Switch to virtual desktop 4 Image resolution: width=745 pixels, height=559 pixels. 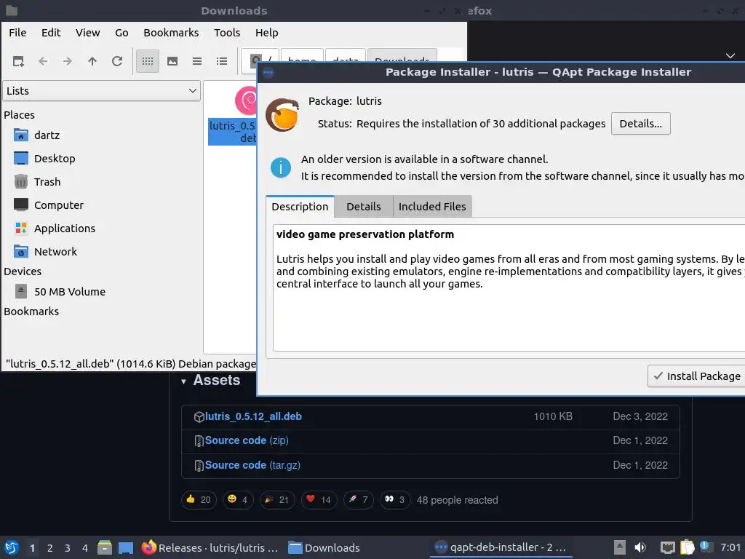pos(85,548)
